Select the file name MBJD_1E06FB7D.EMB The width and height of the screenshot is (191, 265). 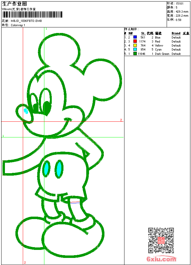click(26, 21)
